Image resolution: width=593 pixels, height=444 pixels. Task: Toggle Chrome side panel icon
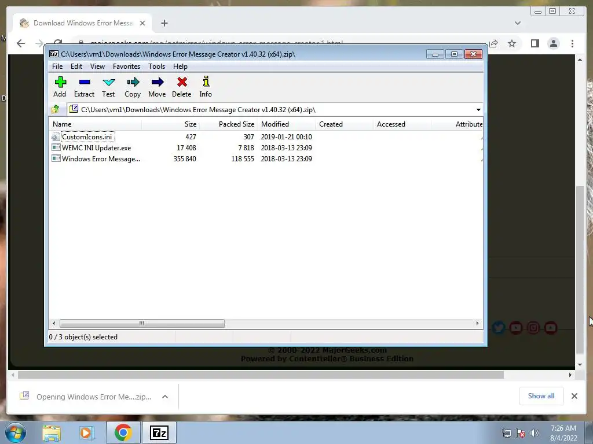[x=535, y=43]
